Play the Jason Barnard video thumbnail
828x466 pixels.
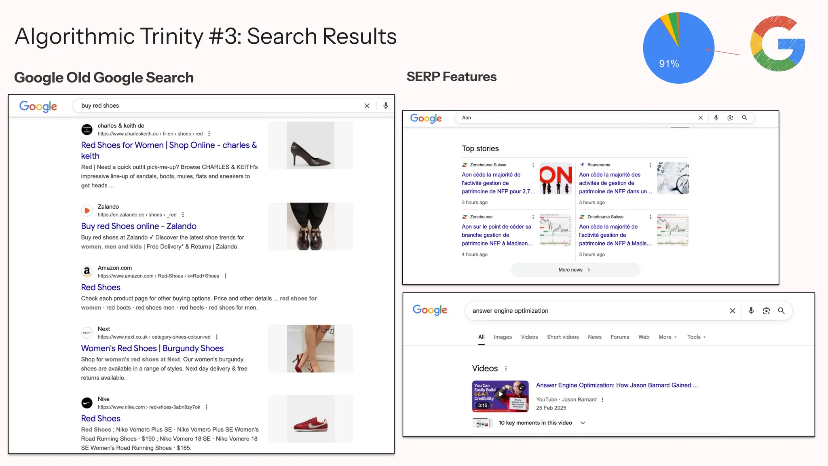point(500,396)
